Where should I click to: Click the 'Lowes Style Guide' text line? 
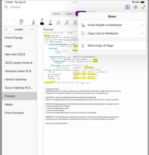click(x=52, y=89)
